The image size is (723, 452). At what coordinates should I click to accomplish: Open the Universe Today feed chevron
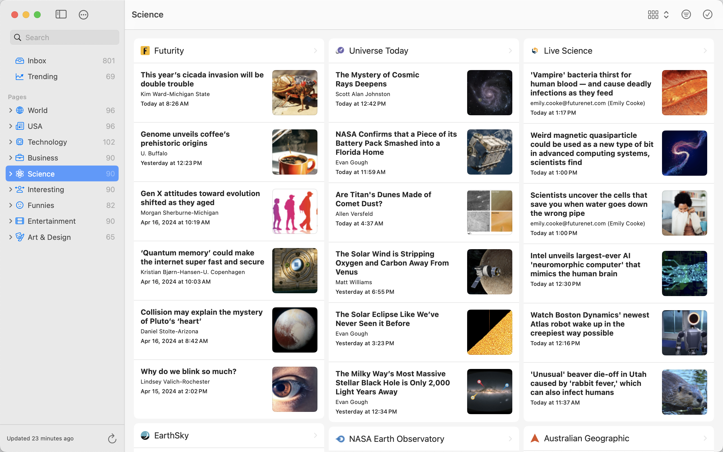coord(510,51)
